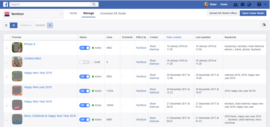
Task: Click Open Frame Studio button
Action: 253,13
